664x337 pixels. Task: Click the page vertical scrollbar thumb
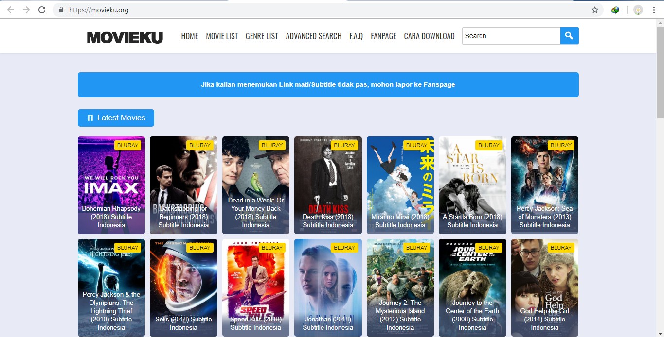point(660,72)
